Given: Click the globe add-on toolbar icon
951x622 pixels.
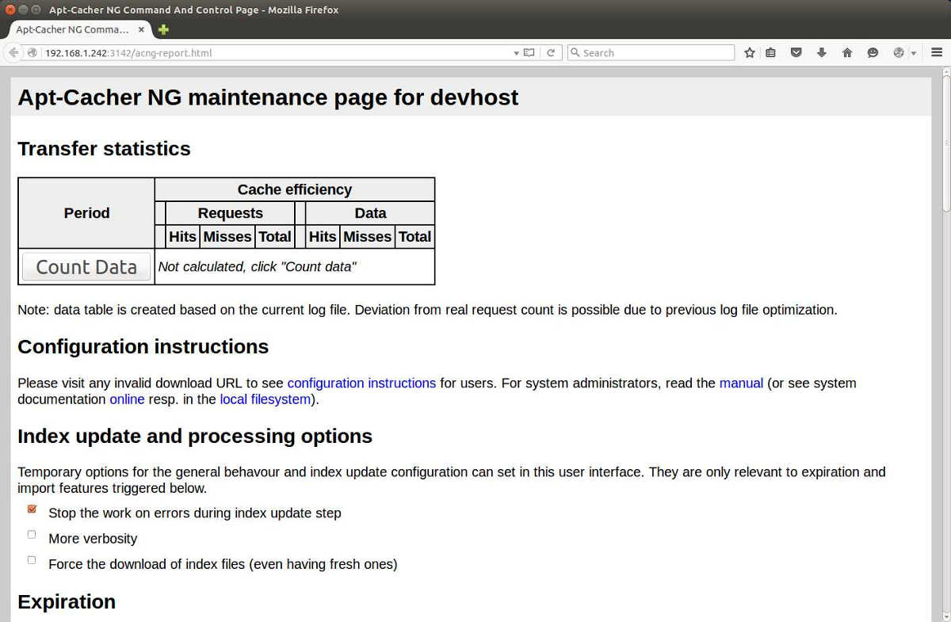Looking at the screenshot, I should pos(898,52).
